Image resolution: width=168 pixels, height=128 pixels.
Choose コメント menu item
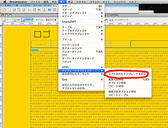tap(82, 62)
